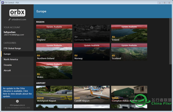Open the settings gear icon
The image size is (173, 112).
coord(17,101)
